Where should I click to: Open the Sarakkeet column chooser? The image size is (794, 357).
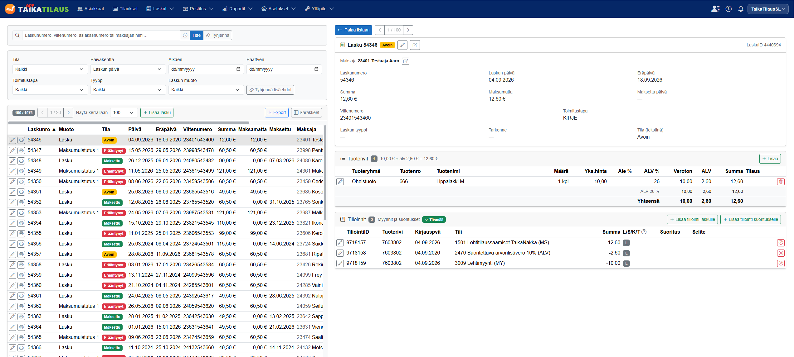coord(306,112)
